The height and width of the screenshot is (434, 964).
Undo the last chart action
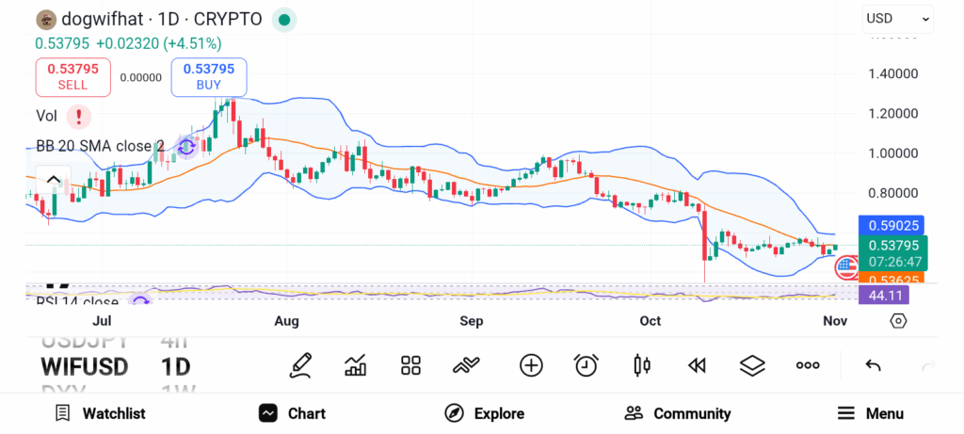tap(873, 365)
